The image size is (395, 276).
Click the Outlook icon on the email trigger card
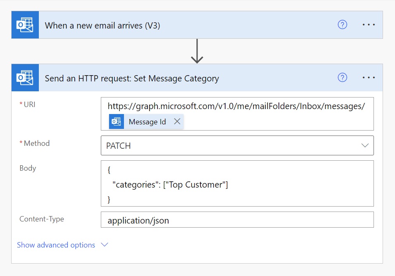click(x=25, y=24)
